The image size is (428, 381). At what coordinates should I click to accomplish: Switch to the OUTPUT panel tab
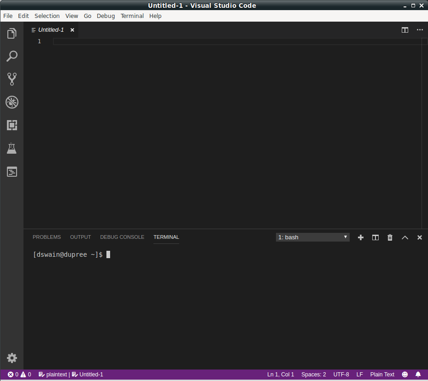[81, 237]
